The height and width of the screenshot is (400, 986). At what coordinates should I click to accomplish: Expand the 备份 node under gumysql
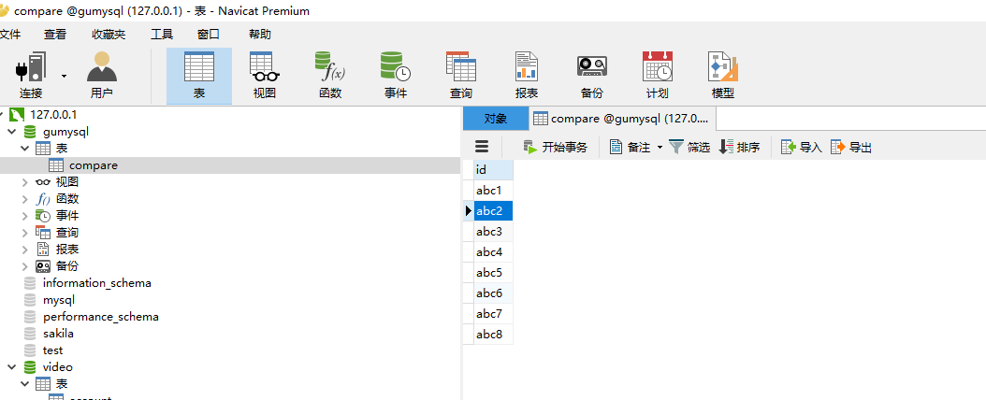coord(24,266)
